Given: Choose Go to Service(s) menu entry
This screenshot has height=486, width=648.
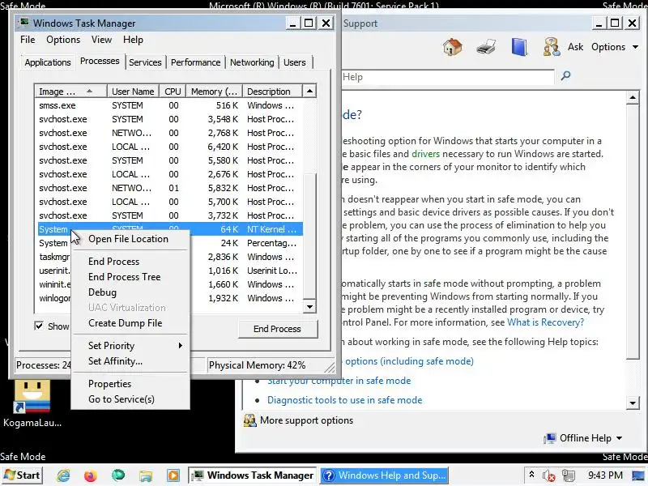Looking at the screenshot, I should click(x=130, y=399).
